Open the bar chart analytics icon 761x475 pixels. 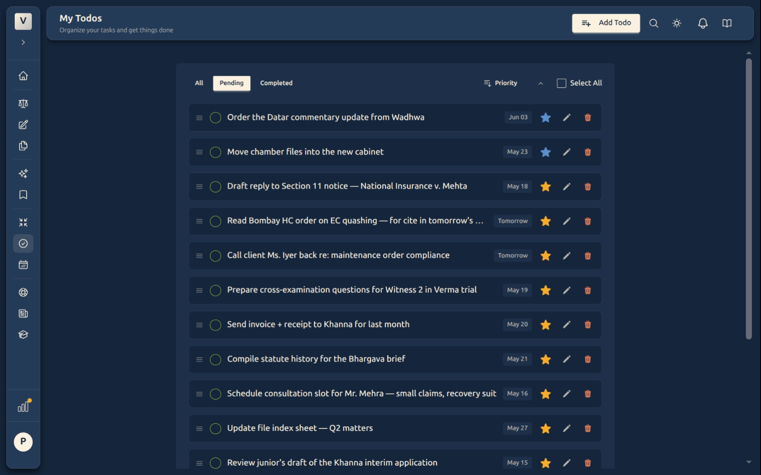tap(23, 407)
